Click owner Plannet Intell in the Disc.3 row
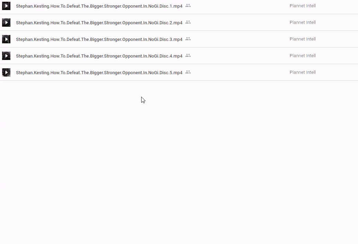This screenshot has width=358, height=244. (x=302, y=39)
